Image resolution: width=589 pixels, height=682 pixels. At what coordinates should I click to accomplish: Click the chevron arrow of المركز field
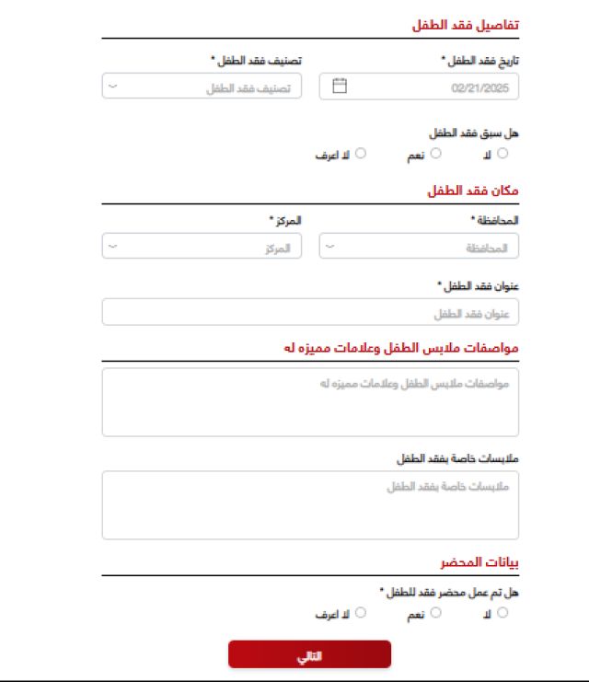pos(112,246)
